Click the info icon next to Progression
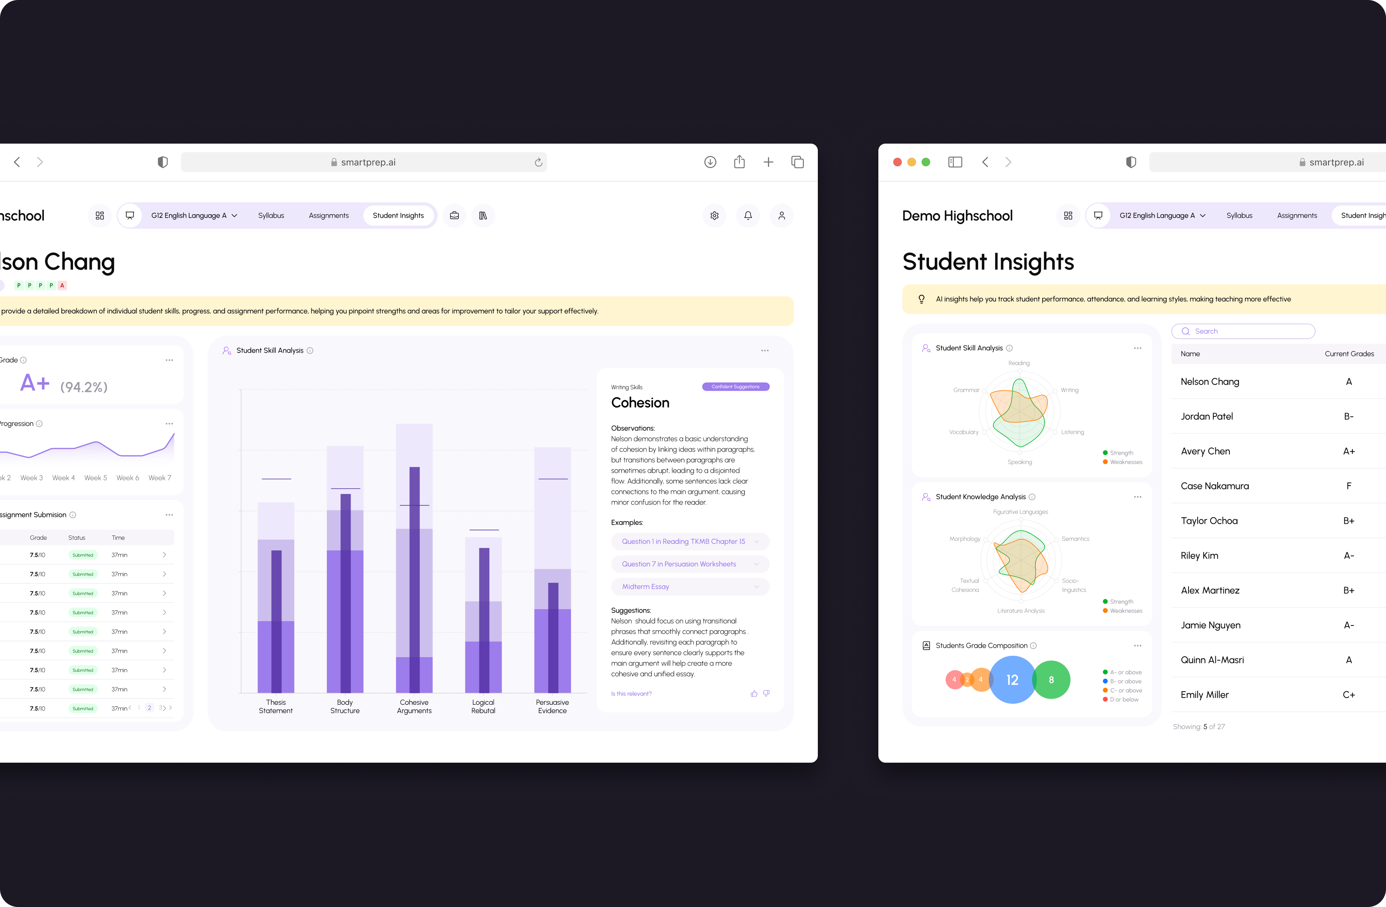Screen dimensions: 1386x907 39,424
